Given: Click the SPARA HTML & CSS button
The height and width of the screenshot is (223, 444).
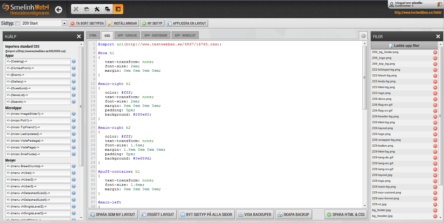Looking at the screenshot, I should 346,215.
